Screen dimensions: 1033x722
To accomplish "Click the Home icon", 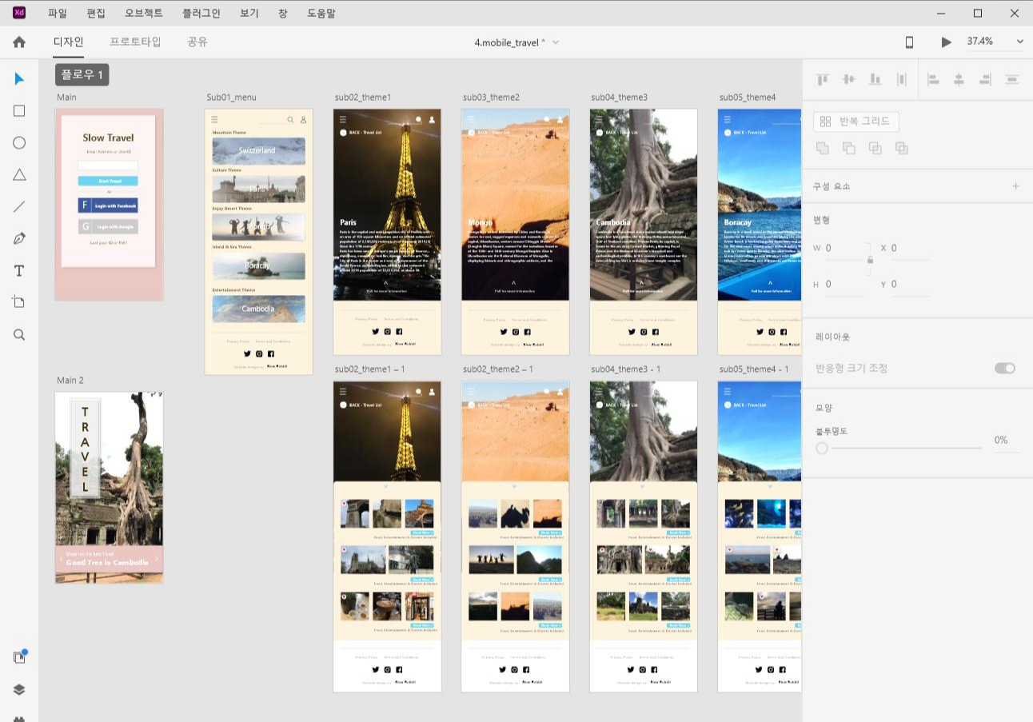I will pos(19,42).
